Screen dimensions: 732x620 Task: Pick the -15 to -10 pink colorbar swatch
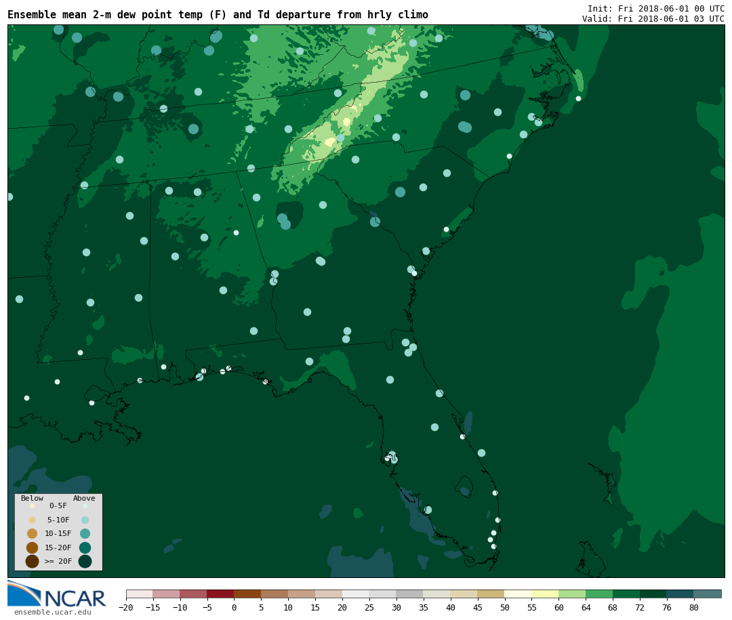click(x=166, y=594)
